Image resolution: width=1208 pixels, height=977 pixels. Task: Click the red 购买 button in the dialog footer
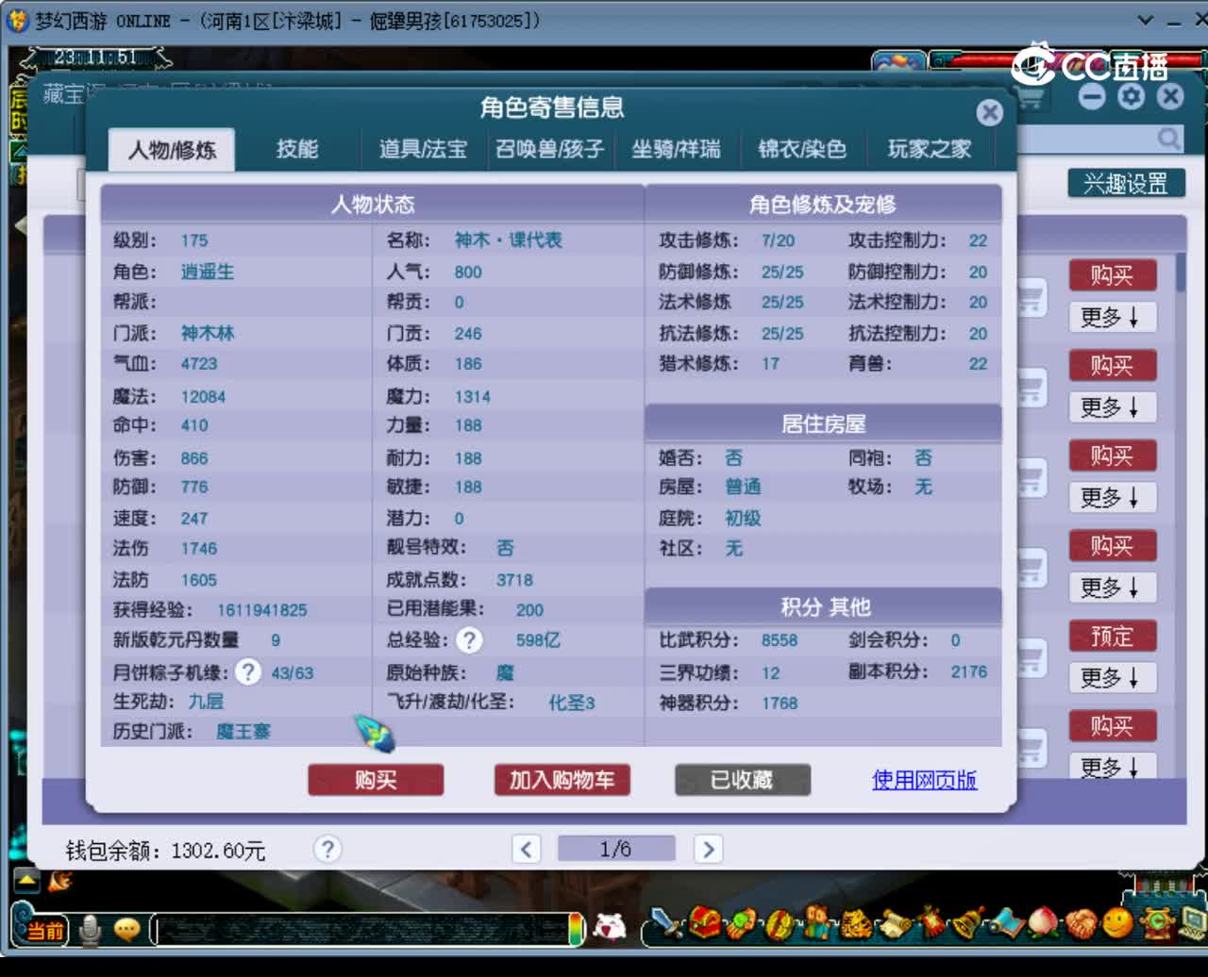(376, 780)
